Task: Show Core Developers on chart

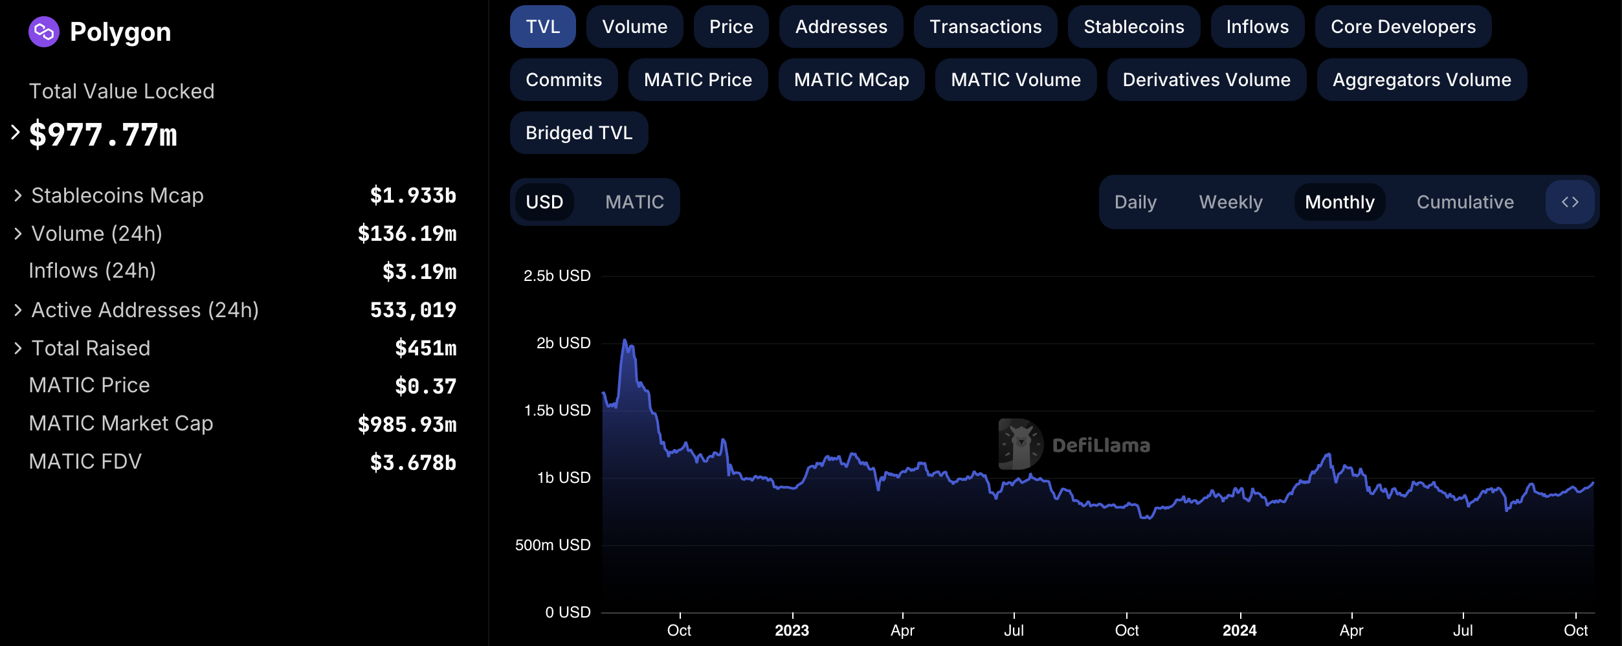Action: [1403, 27]
